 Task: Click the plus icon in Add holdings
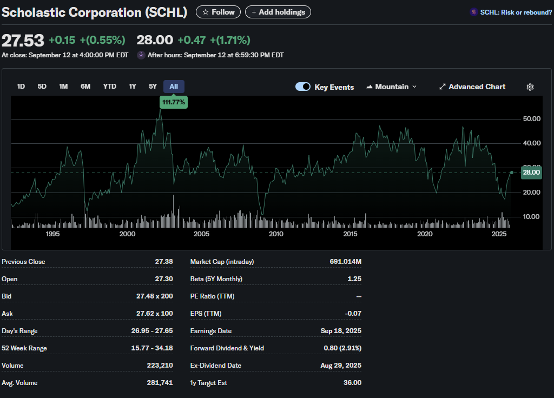[x=254, y=12]
